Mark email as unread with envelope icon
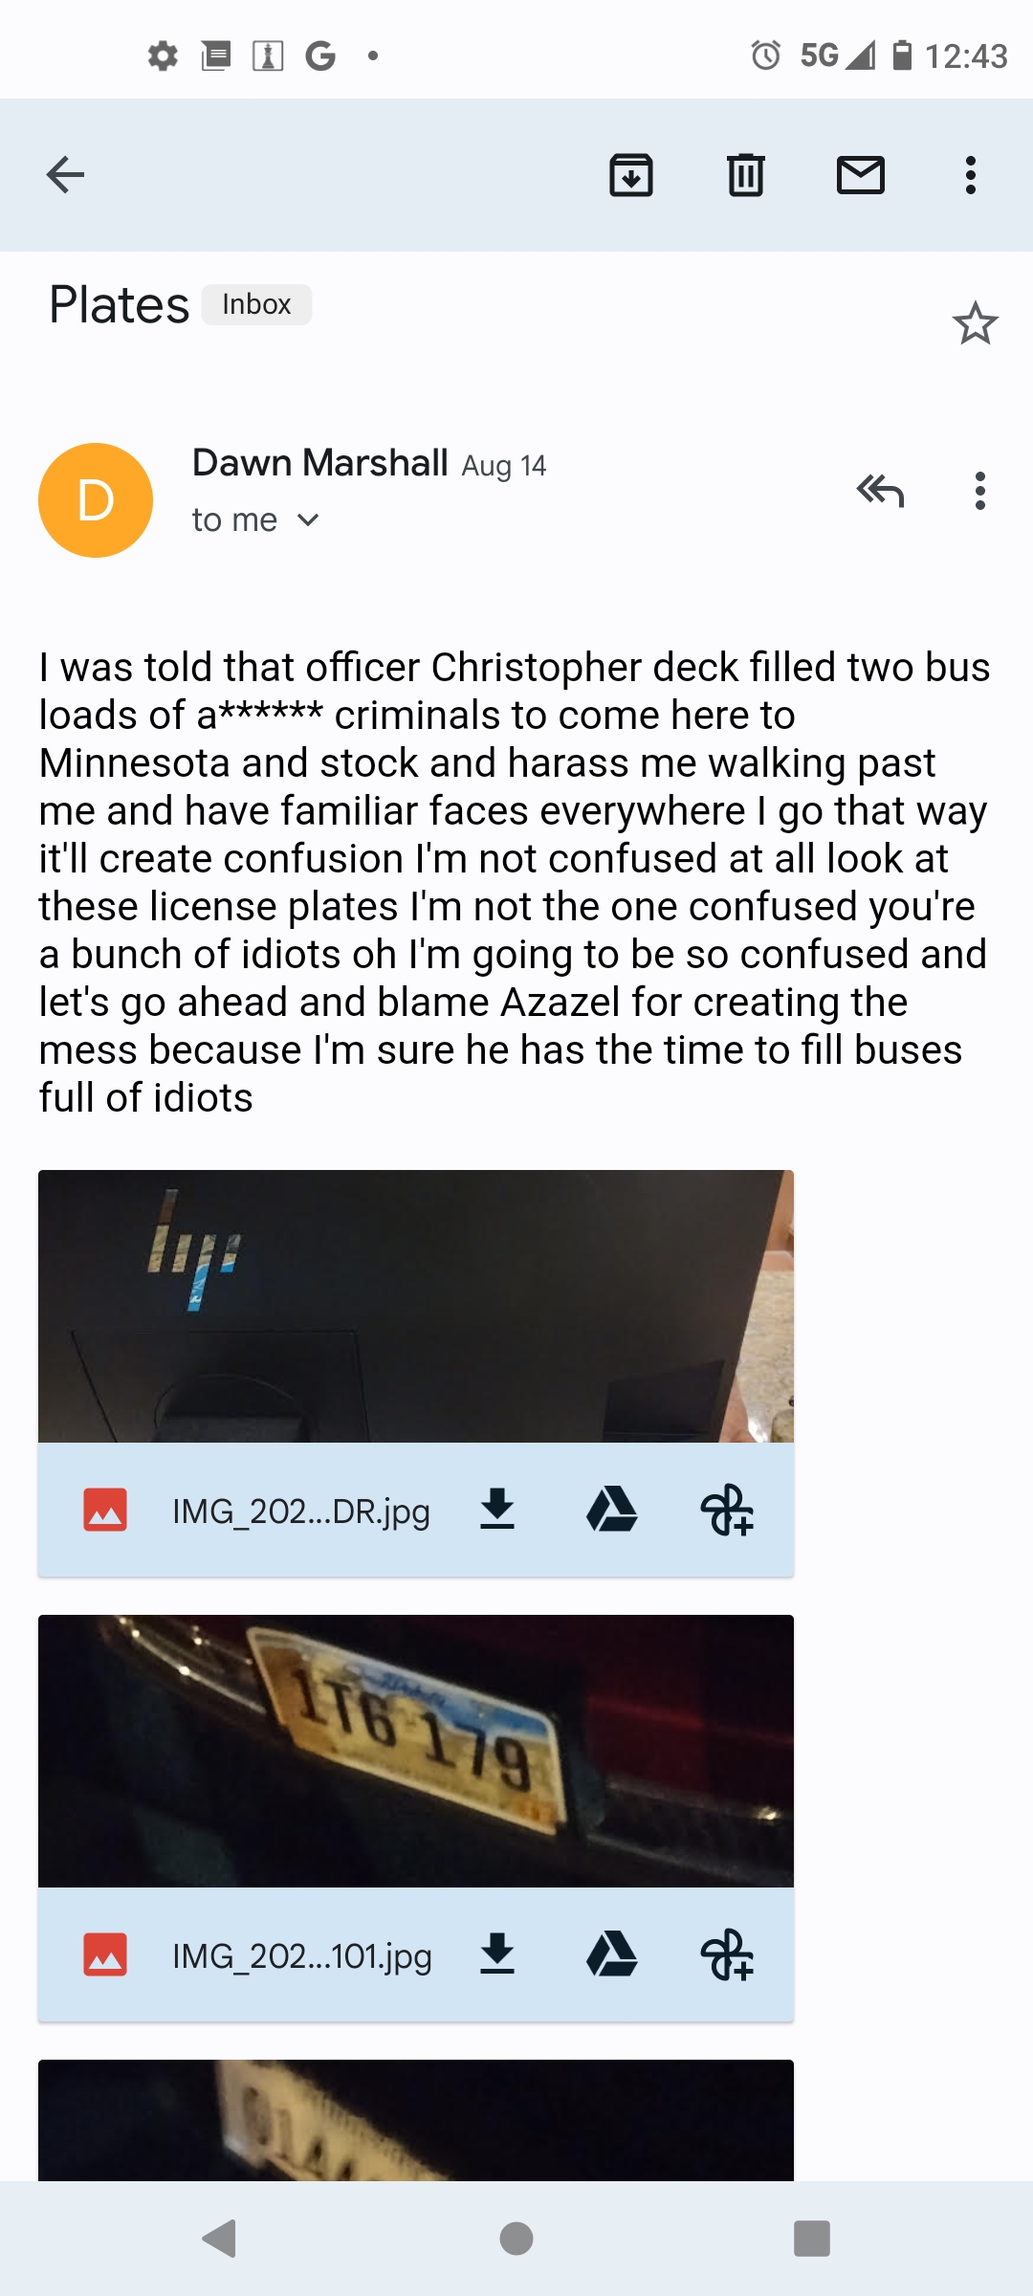Screen dimensions: 1033x2296 [861, 175]
